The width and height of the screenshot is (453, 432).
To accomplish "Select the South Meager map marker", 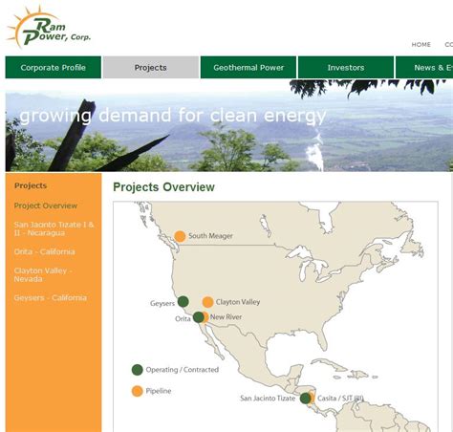I will 180,236.
